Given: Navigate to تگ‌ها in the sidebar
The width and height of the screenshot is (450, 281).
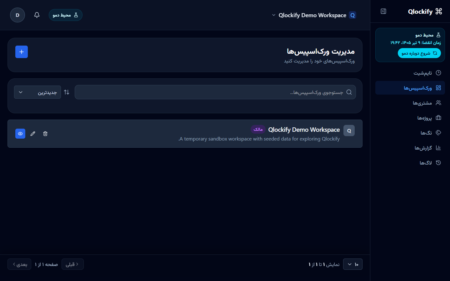Looking at the screenshot, I should click(x=410, y=133).
